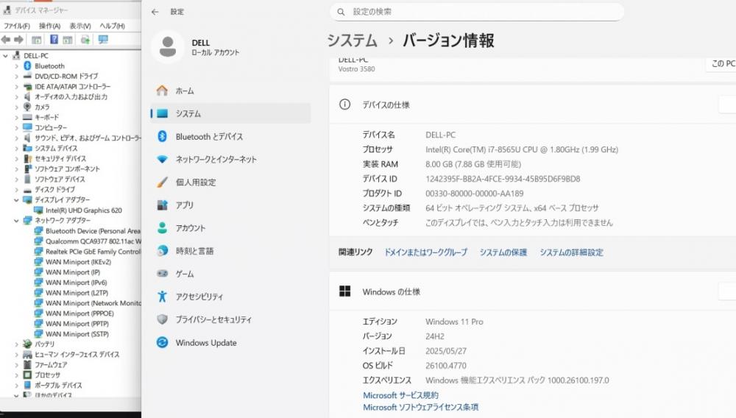Open アプリ settings
This screenshot has height=418, width=736.
[230, 205]
